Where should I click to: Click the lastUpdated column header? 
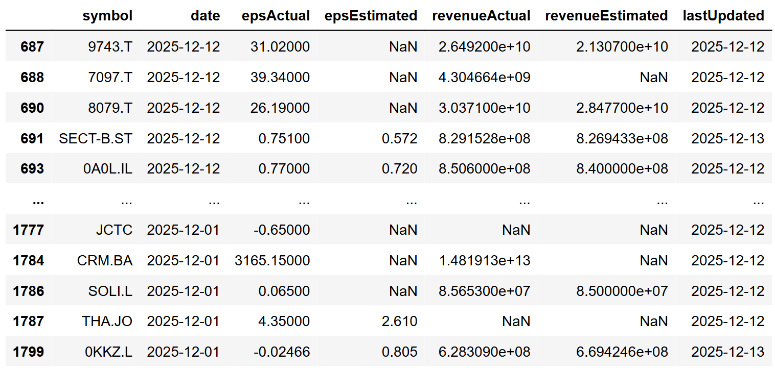coord(723,16)
